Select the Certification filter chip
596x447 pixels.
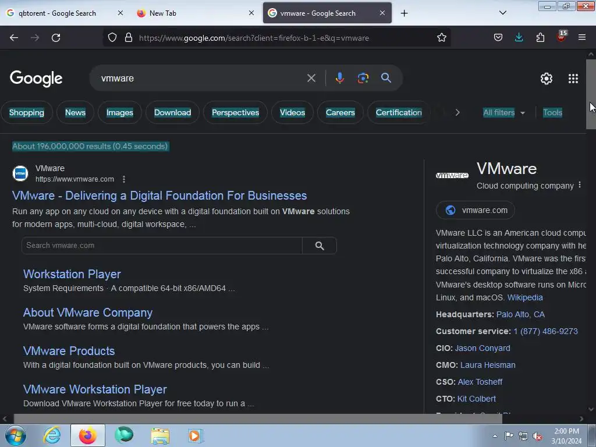tap(399, 112)
